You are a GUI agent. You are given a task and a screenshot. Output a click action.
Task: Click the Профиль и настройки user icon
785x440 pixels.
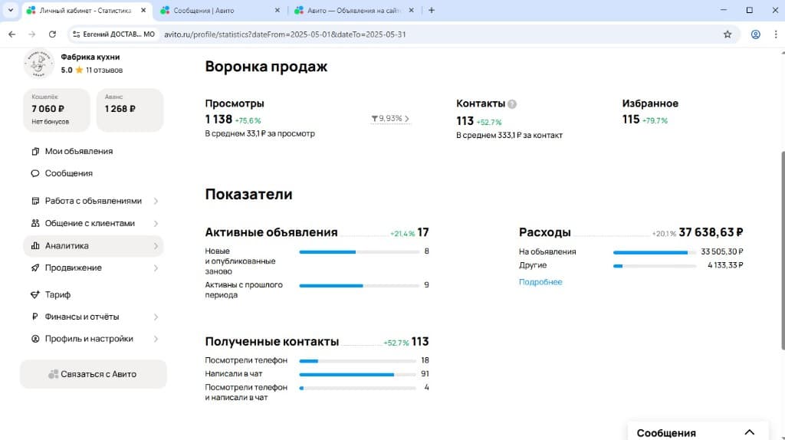pos(35,339)
